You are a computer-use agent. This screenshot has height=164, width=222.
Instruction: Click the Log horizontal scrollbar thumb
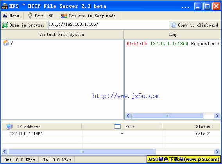tap(168, 116)
